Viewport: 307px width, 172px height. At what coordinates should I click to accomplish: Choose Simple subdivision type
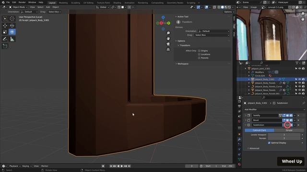click(289, 130)
